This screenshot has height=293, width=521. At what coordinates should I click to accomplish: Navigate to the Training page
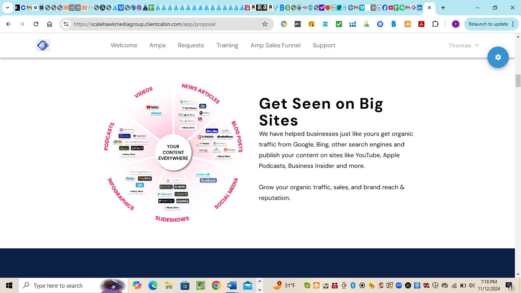coord(227,45)
